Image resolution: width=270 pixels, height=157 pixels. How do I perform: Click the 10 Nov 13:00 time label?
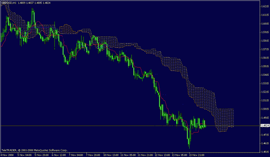point(111,155)
